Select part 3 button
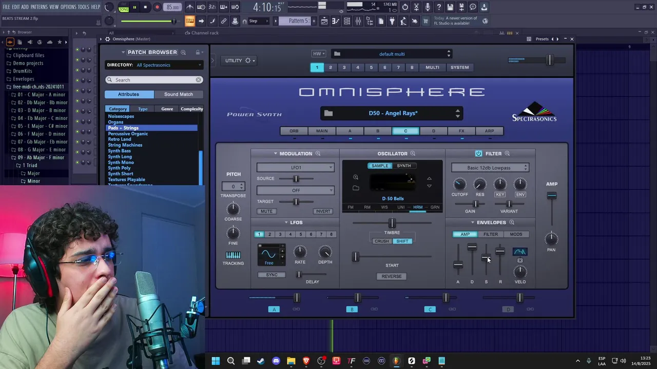The width and height of the screenshot is (657, 369). 344,67
